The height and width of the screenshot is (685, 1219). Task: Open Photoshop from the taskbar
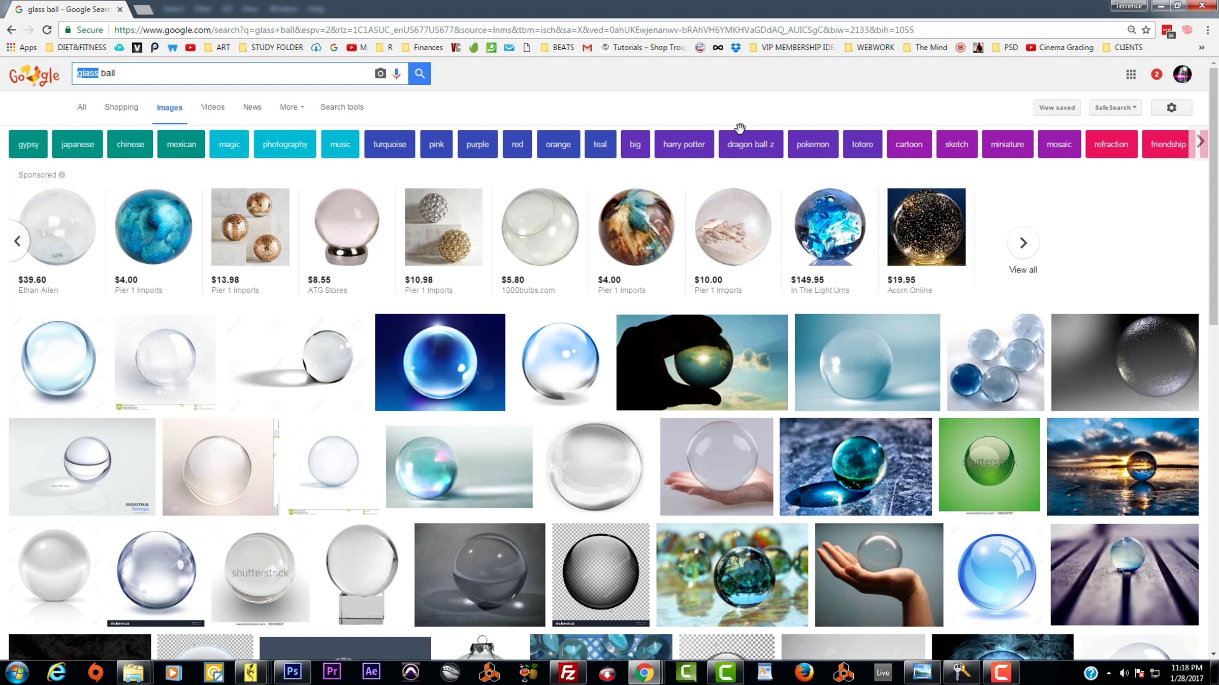pyautogui.click(x=292, y=672)
